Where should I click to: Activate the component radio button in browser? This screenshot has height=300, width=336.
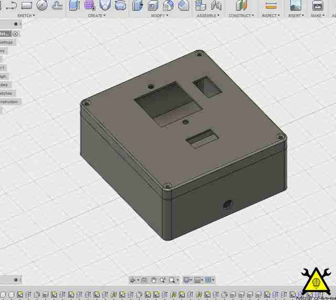[x=15, y=34]
